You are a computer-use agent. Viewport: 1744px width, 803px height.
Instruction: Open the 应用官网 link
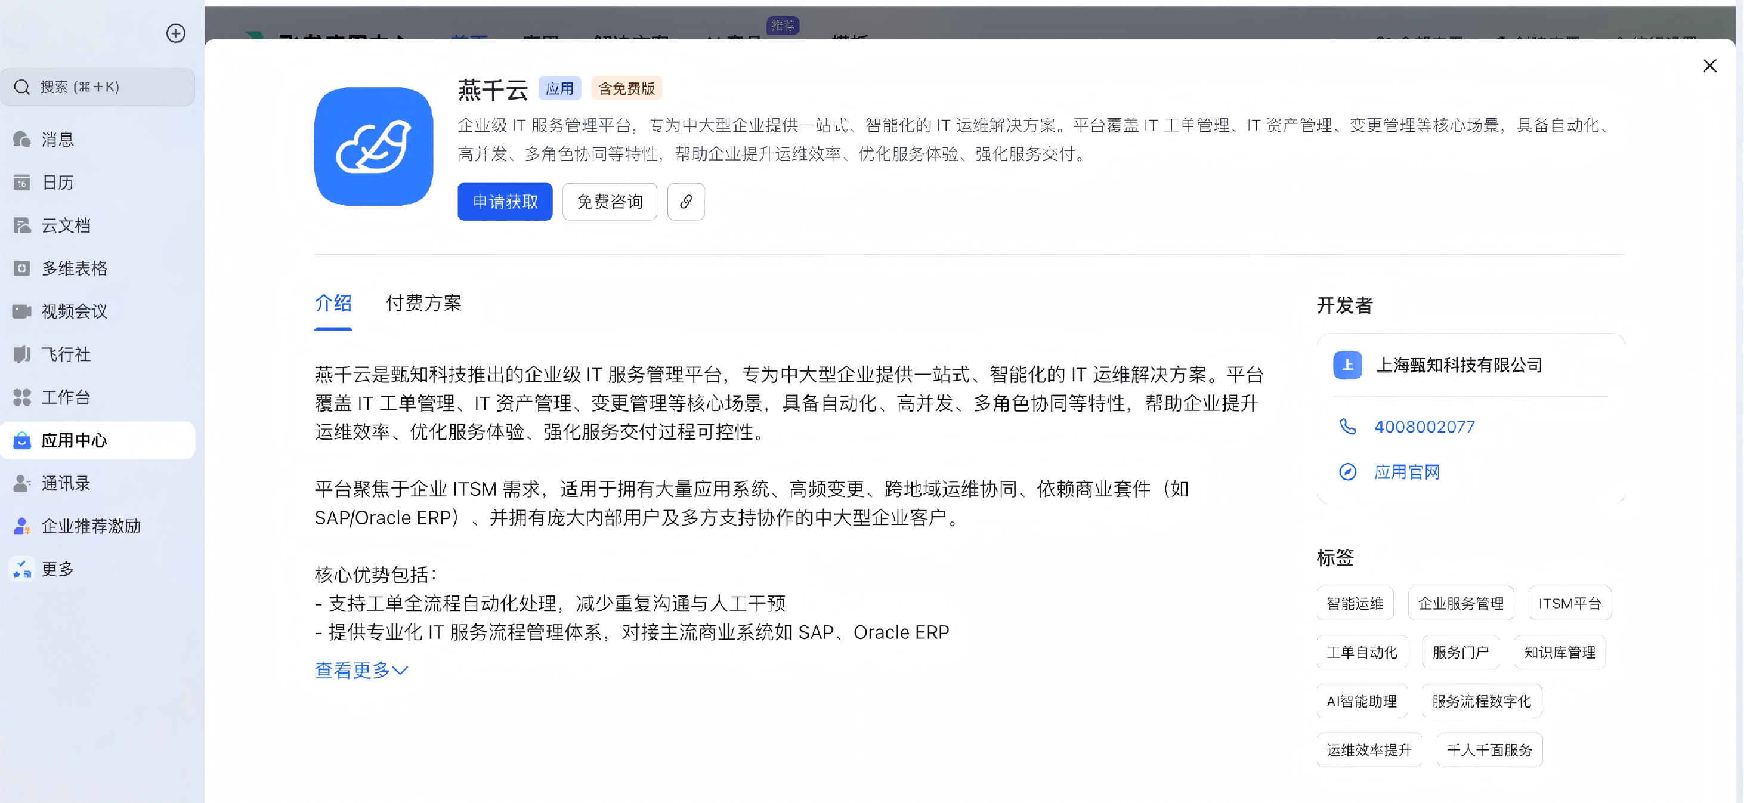click(1405, 472)
